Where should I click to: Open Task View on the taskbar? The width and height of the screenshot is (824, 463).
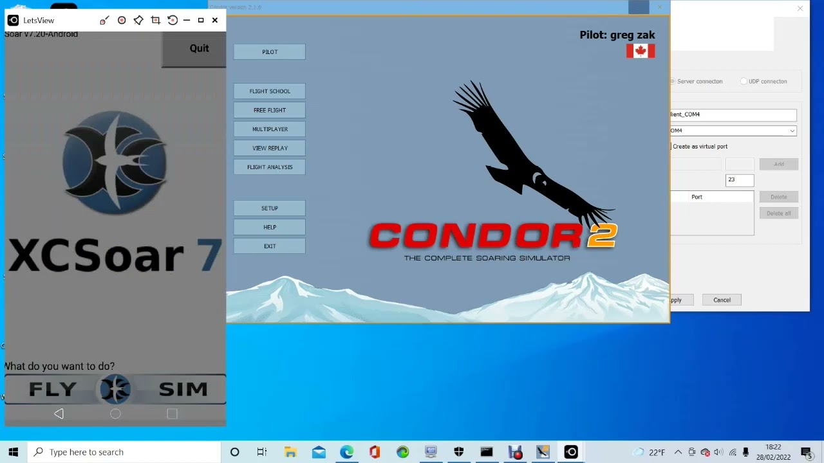pos(262,452)
